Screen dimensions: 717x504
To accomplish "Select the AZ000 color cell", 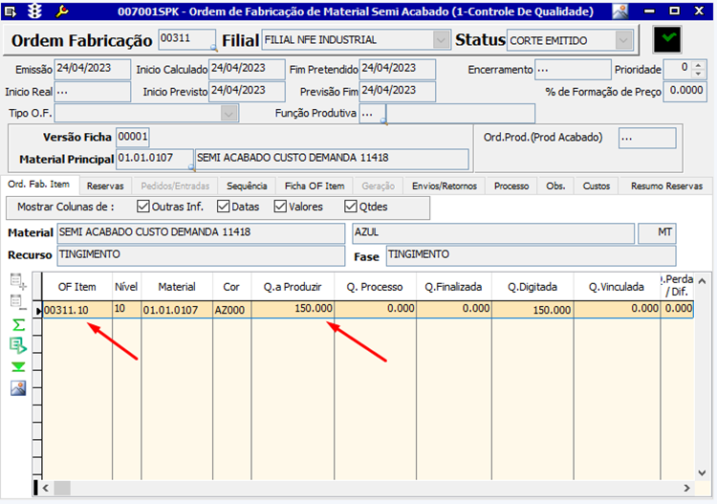I will tap(232, 310).
